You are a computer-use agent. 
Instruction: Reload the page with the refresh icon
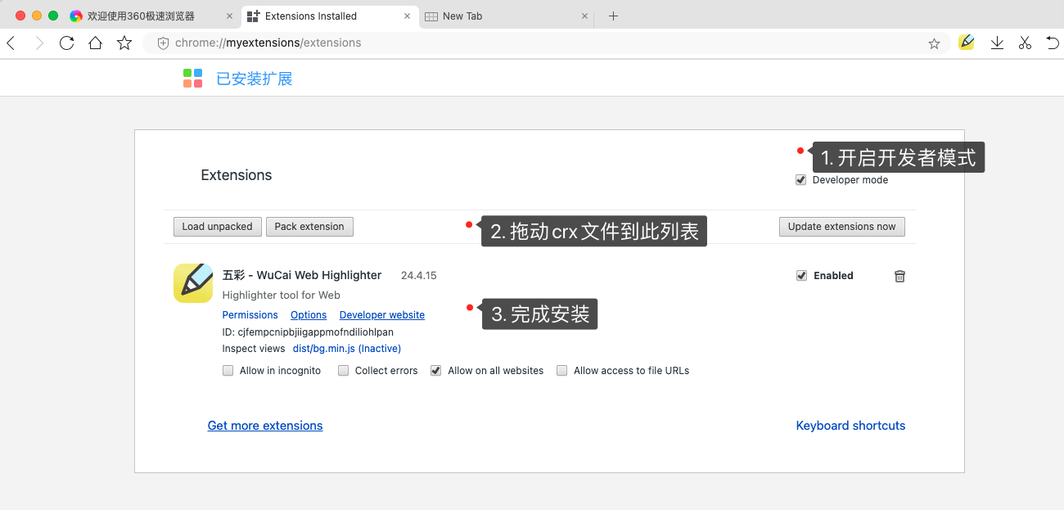(67, 43)
